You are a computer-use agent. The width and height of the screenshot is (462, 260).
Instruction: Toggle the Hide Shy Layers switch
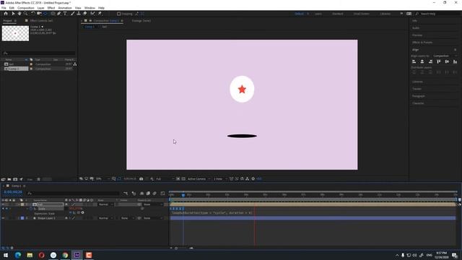click(x=141, y=194)
